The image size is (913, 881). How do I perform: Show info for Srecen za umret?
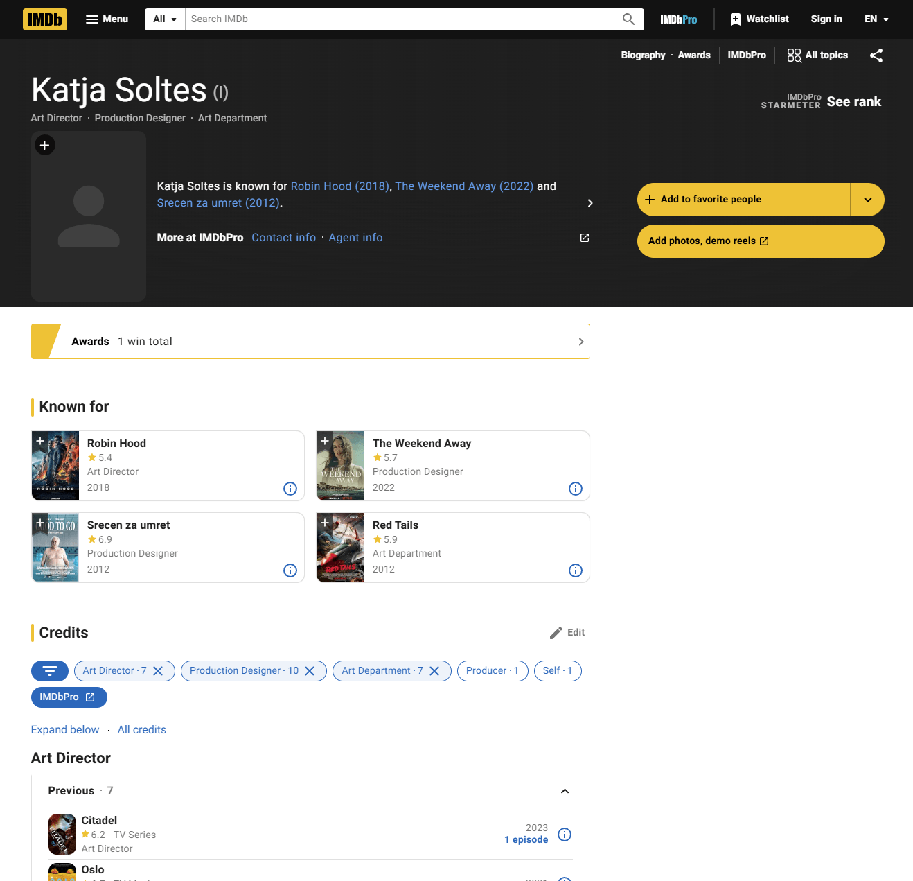point(290,570)
